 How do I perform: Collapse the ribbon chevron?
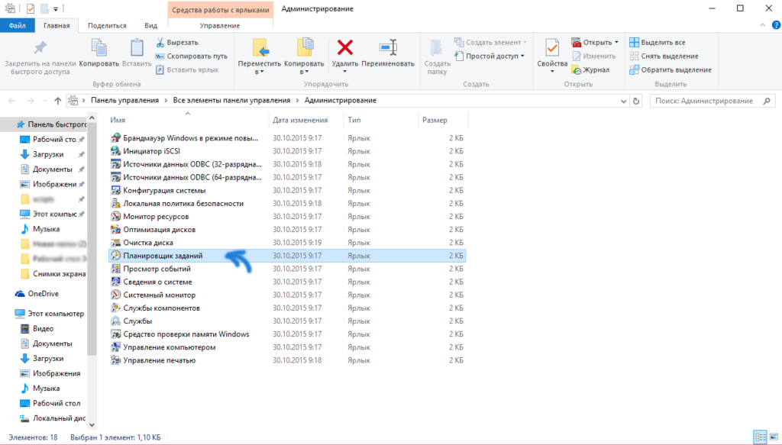(x=763, y=25)
